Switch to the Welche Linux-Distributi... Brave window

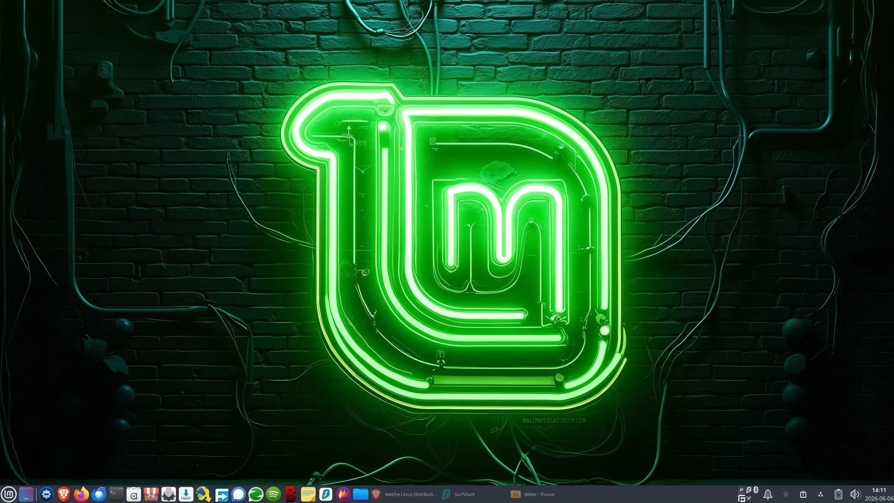[405, 494]
